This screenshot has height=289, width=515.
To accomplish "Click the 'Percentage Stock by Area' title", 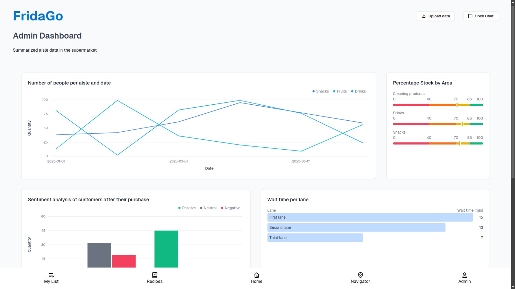I will pyautogui.click(x=422, y=83).
